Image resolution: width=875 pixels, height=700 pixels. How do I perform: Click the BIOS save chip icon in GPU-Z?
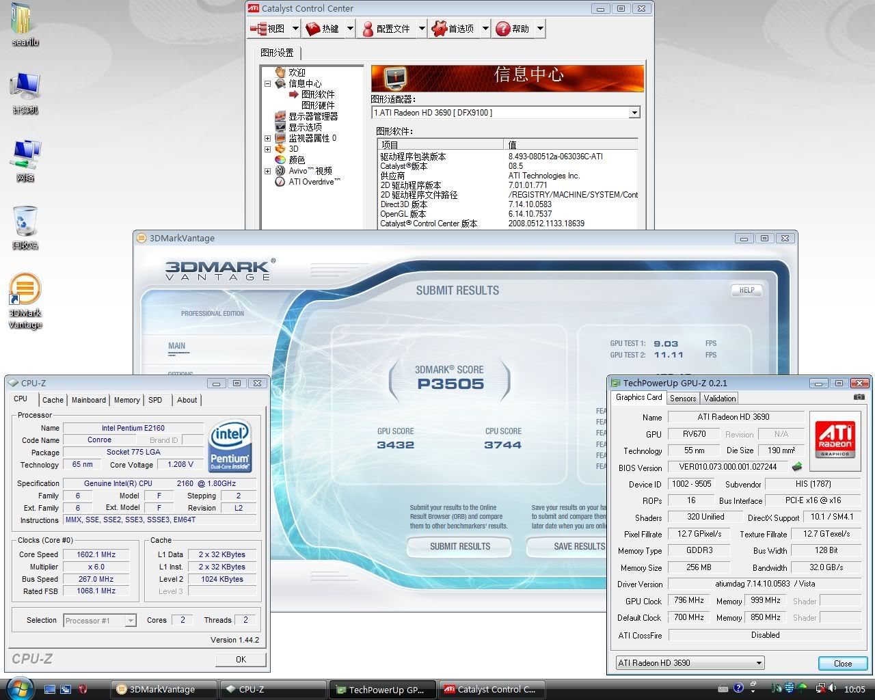(797, 468)
